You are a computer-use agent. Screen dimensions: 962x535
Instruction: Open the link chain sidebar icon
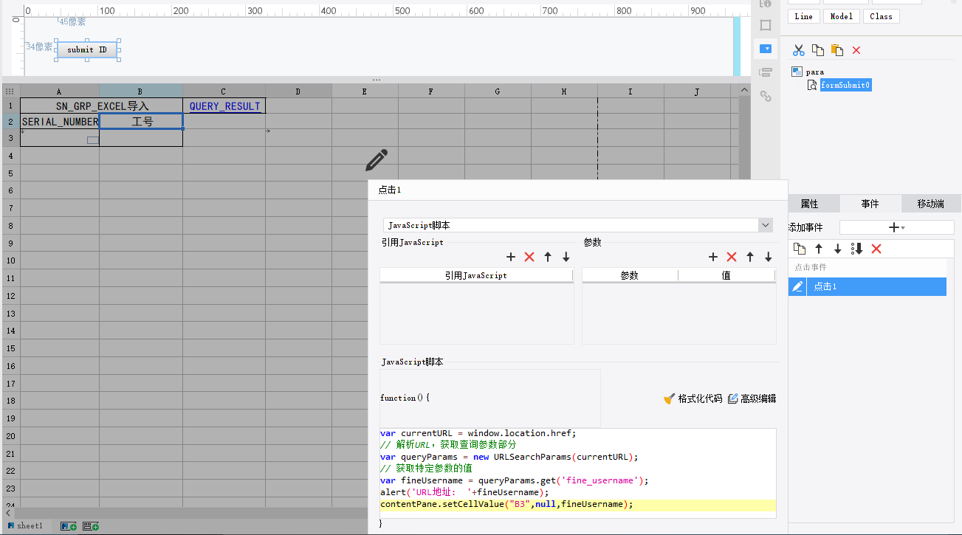766,96
